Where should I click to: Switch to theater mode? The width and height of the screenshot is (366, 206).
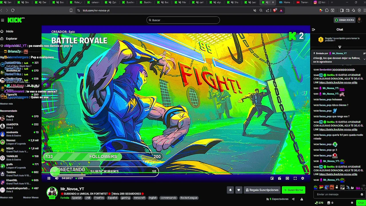(287, 178)
